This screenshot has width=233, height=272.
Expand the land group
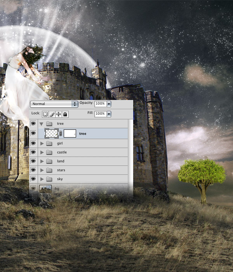(42, 161)
